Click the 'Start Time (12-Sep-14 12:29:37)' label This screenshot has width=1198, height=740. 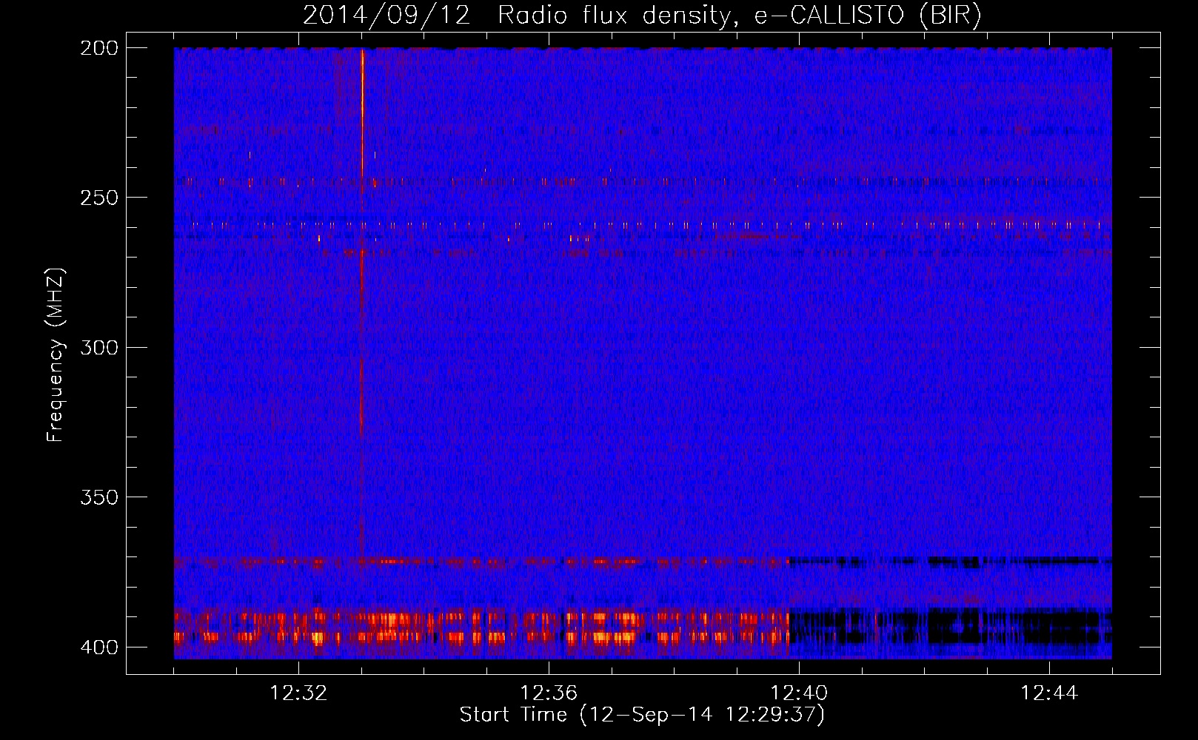[x=642, y=715]
